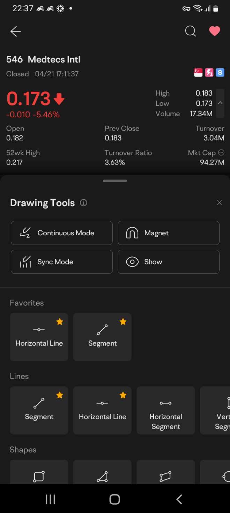Tap the Prev Close value 0.183
The image size is (230, 513).
coord(113,138)
